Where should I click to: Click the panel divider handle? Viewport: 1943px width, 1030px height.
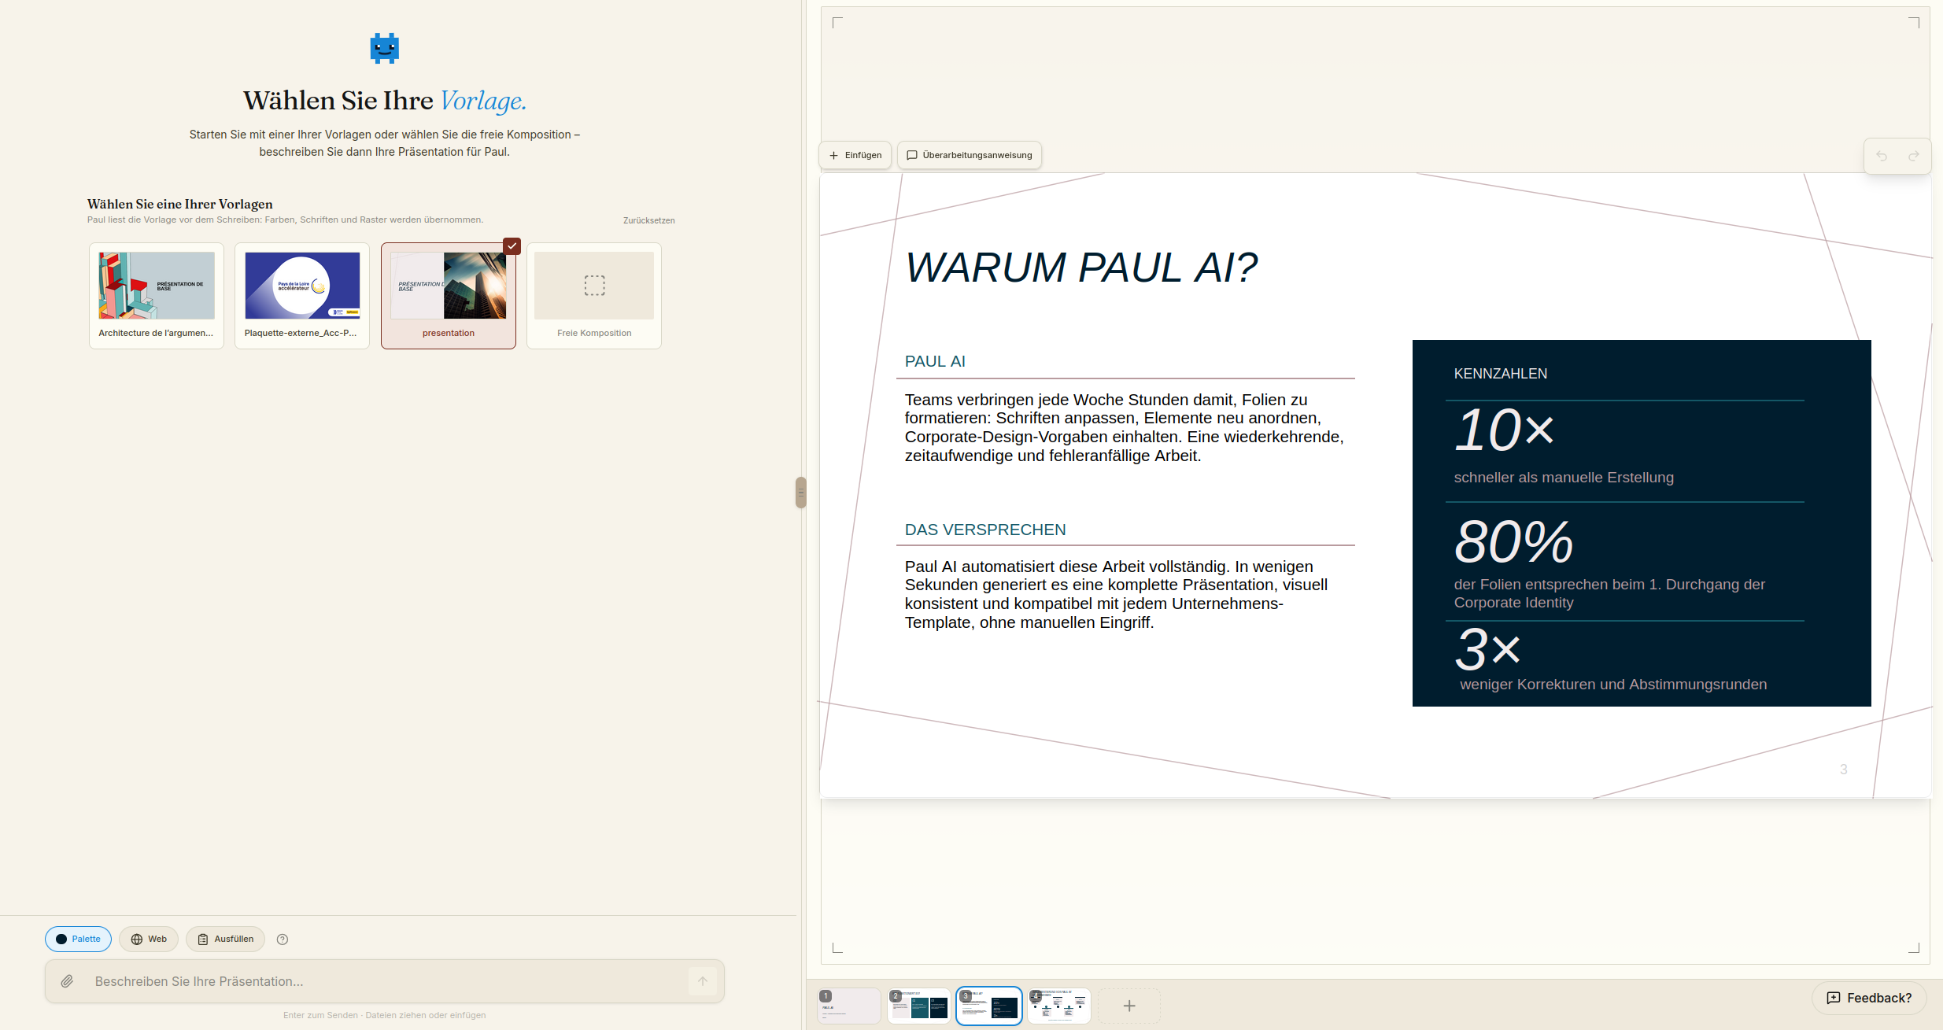tap(801, 493)
